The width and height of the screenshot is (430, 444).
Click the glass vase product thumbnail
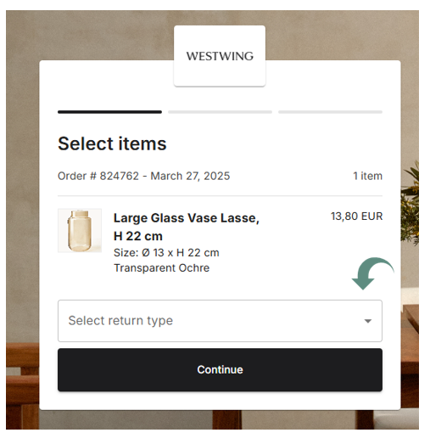tap(80, 230)
